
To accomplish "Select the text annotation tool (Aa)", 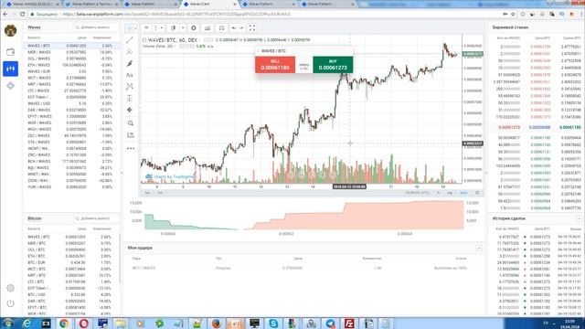I will pos(130,75).
